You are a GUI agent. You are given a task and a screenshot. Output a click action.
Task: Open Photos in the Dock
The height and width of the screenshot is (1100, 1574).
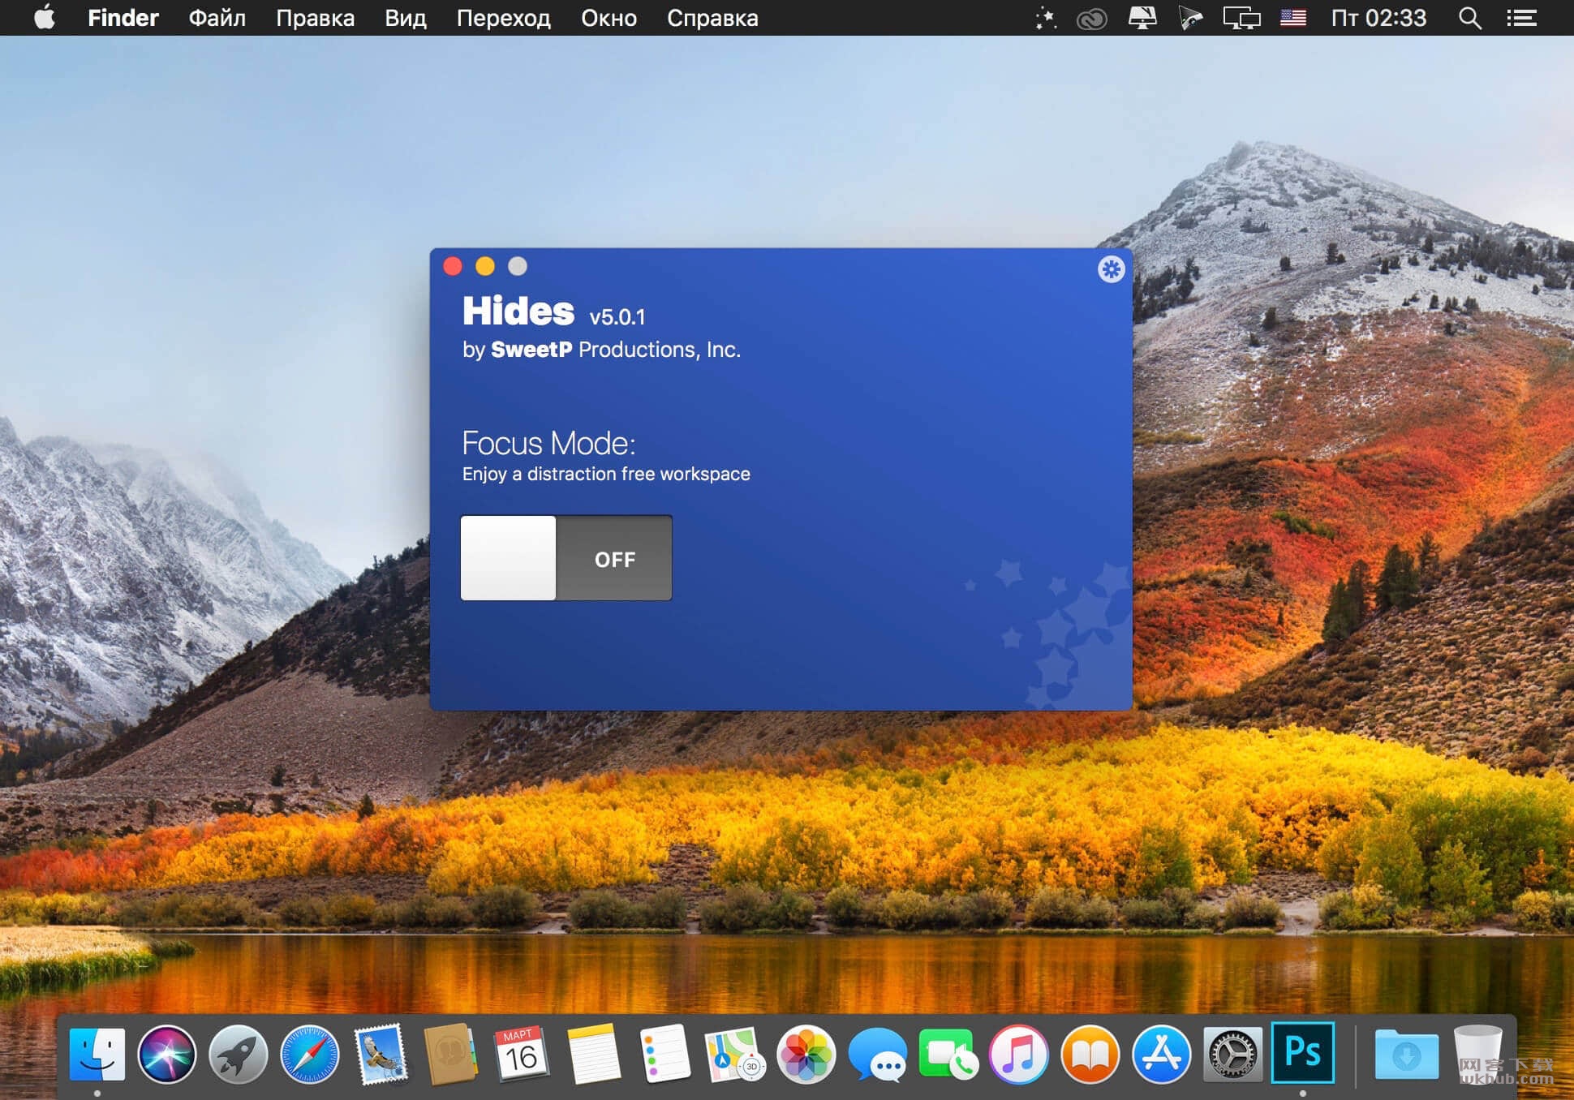(x=806, y=1055)
